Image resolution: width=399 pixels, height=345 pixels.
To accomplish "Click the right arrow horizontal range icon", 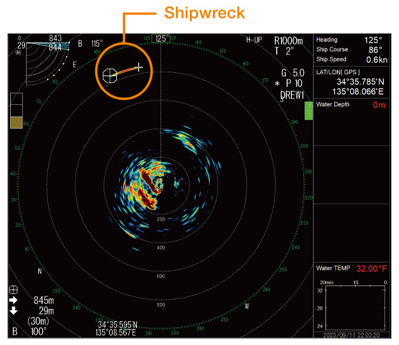I will 13,300.
